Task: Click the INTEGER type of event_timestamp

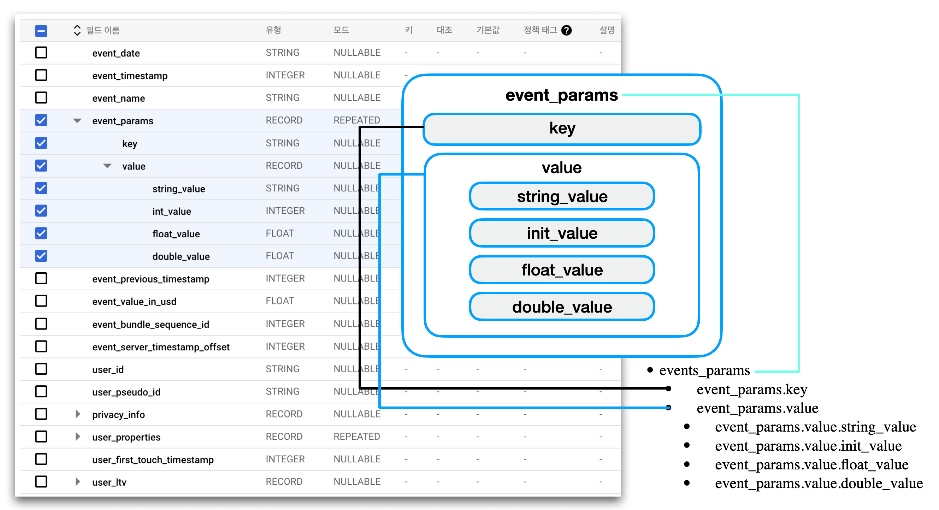Action: pyautogui.click(x=285, y=75)
